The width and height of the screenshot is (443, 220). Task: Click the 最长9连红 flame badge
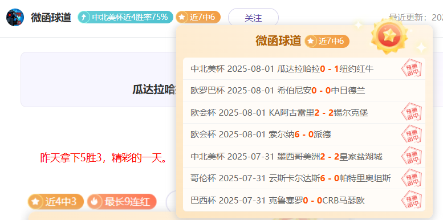click(121, 202)
